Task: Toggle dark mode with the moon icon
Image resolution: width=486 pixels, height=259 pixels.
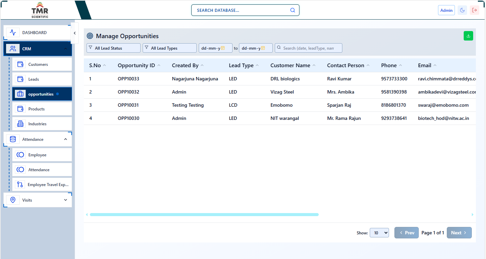Action: point(462,10)
